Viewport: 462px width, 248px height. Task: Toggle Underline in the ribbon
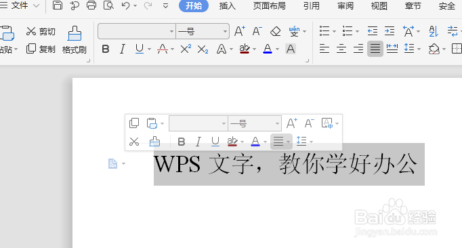(x=140, y=49)
